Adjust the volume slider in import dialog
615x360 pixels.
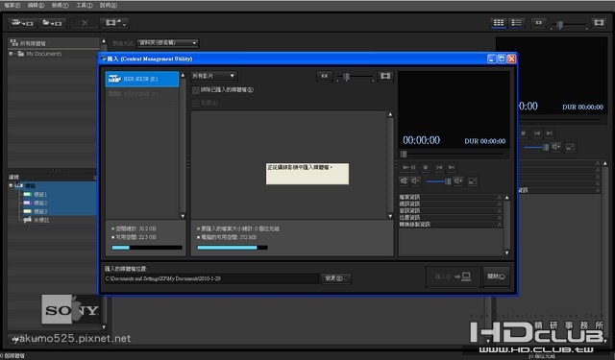click(448, 181)
